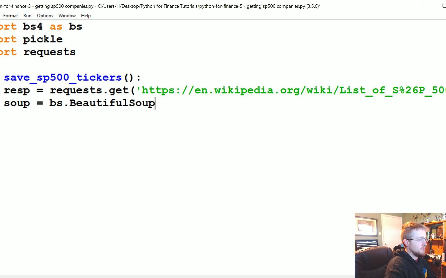This screenshot has height=278, width=446.
Task: Click the window title bar file path
Action: (x=201, y=6)
